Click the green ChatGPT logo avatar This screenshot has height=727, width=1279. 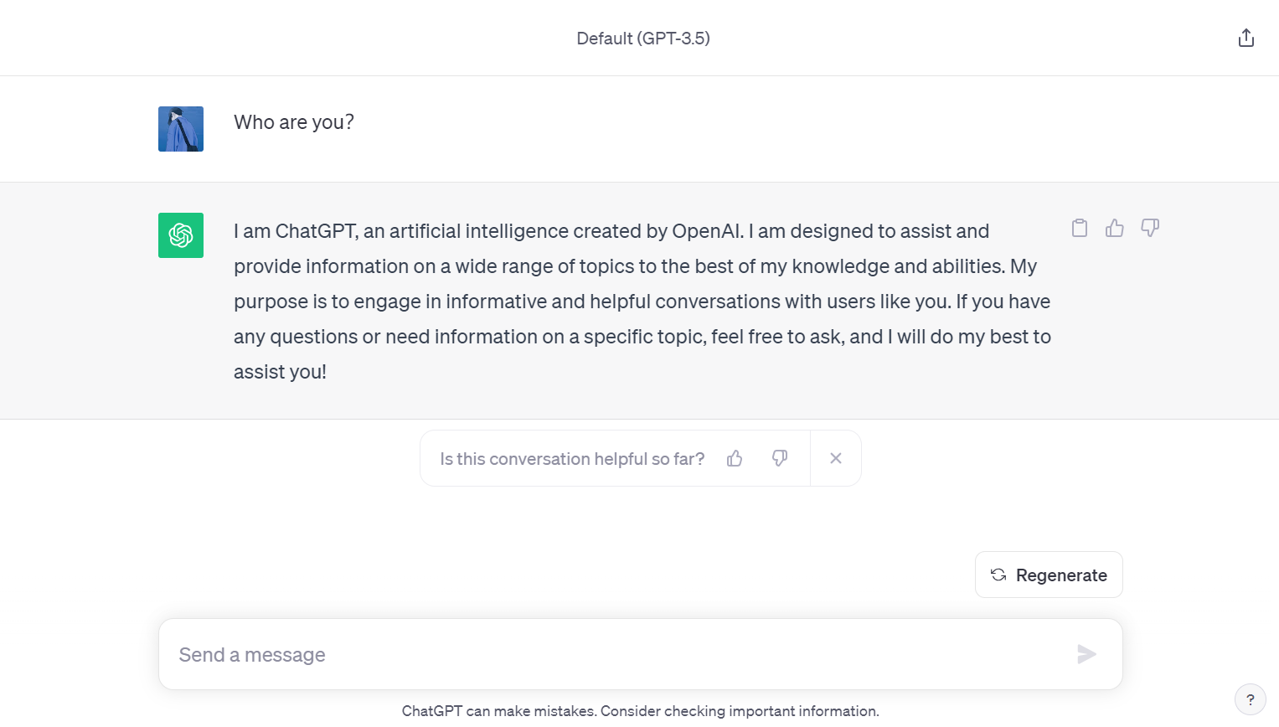181,235
